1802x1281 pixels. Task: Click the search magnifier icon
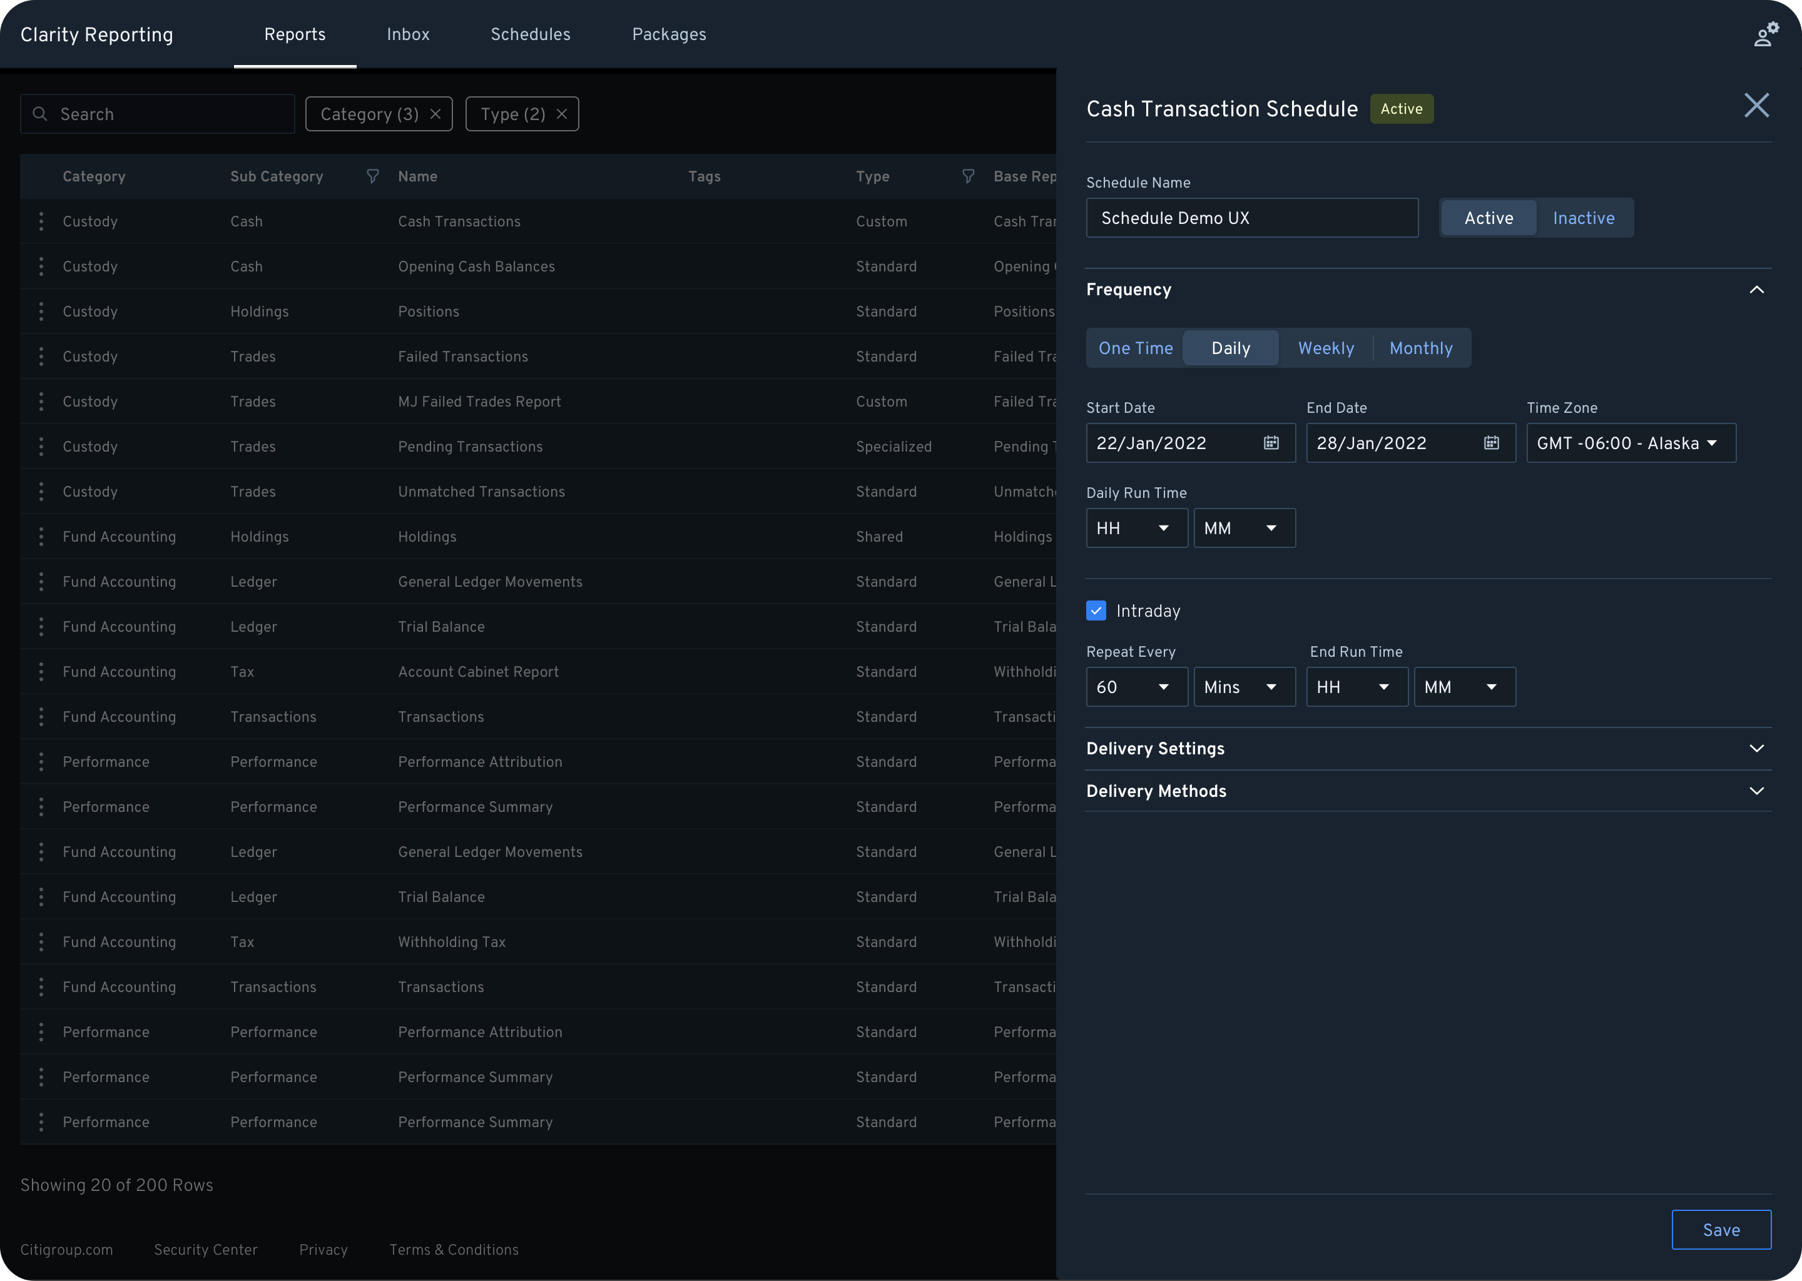pos(39,114)
